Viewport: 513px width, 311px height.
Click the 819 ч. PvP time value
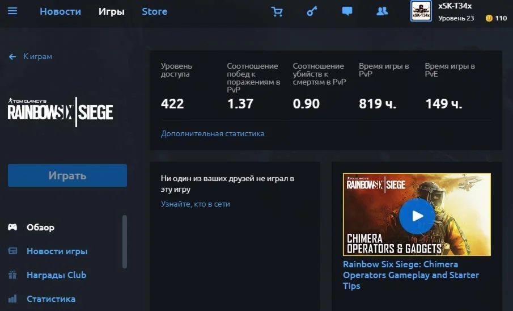pyautogui.click(x=378, y=104)
